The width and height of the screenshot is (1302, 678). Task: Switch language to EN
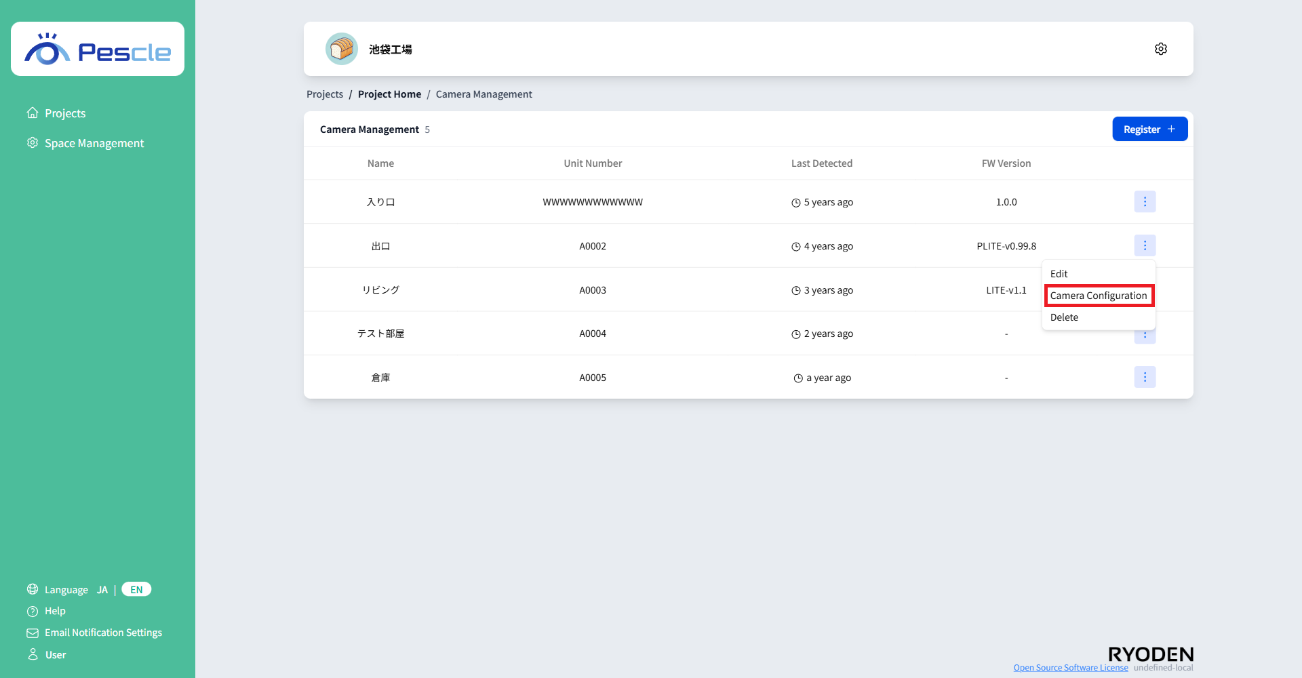tap(136, 590)
